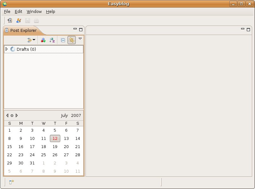Select July 22 in the calendar
255x189 pixels.
[9, 155]
